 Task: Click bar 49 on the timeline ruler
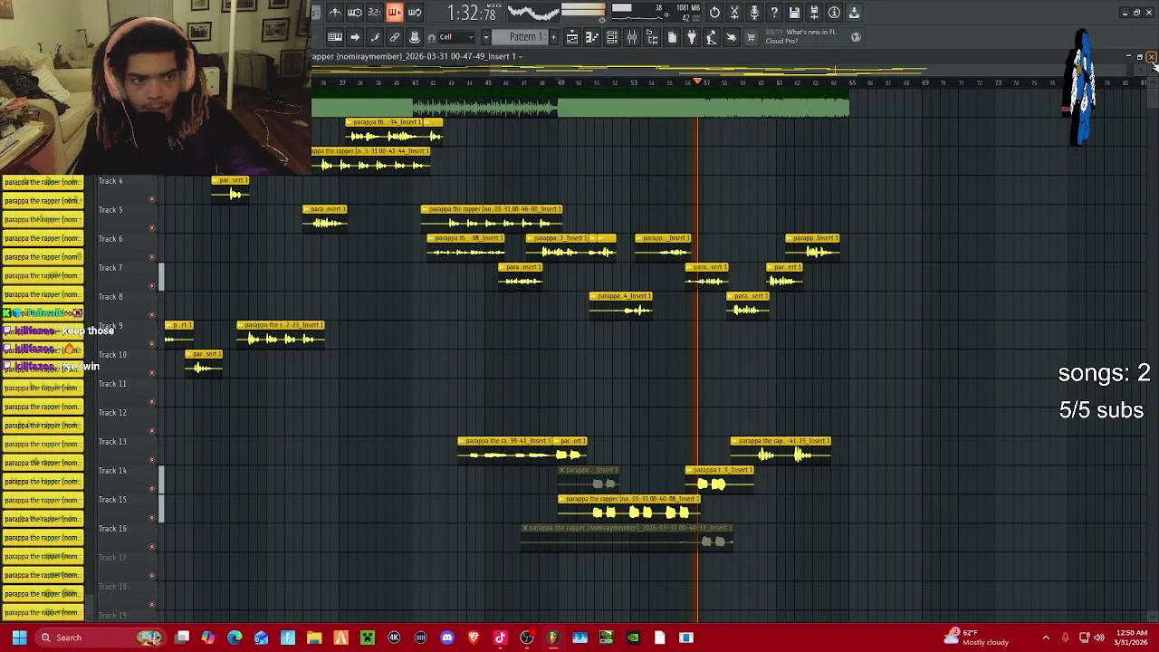point(560,82)
